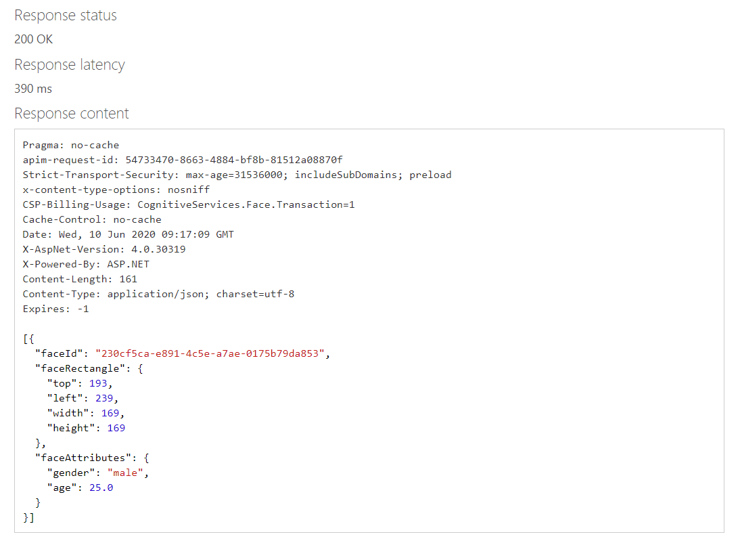The width and height of the screenshot is (740, 543).
Task: Click the Content-Type application/json line
Action: [x=158, y=294]
